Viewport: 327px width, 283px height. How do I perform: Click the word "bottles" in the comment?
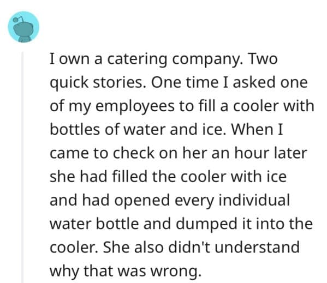[x=75, y=129]
